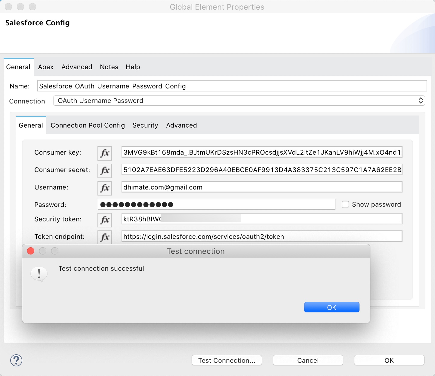The height and width of the screenshot is (376, 435).
Task: Open the inner Advanced connection tab
Action: pyautogui.click(x=181, y=125)
